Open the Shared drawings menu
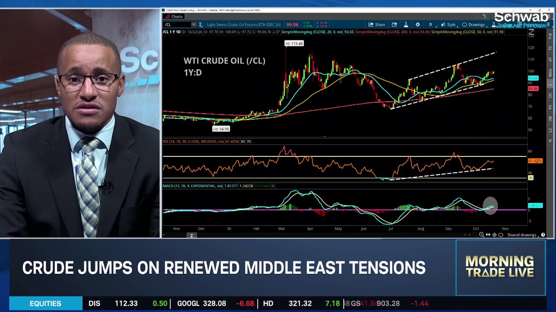This screenshot has height=312, width=556. pyautogui.click(x=523, y=235)
